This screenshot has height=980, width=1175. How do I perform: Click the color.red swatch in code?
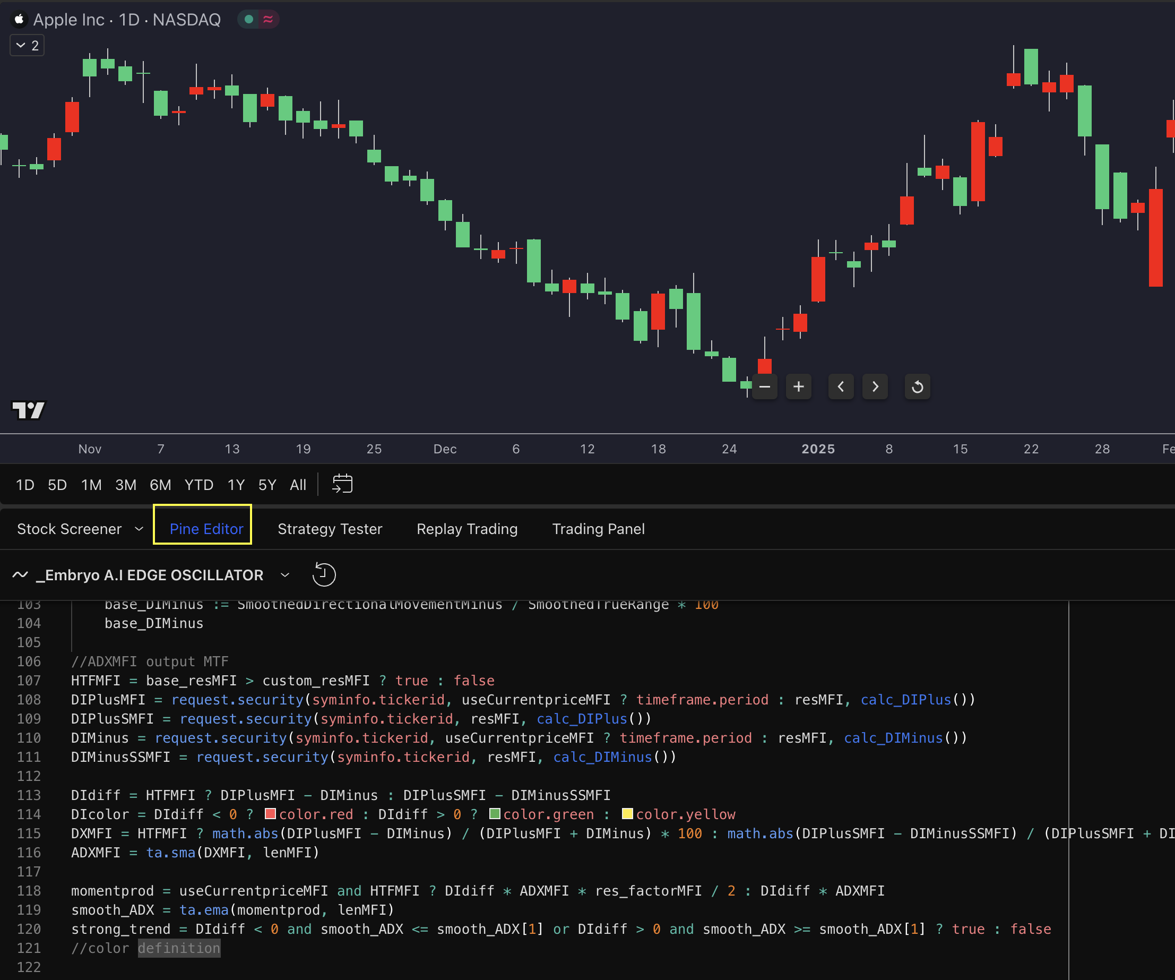(x=270, y=814)
